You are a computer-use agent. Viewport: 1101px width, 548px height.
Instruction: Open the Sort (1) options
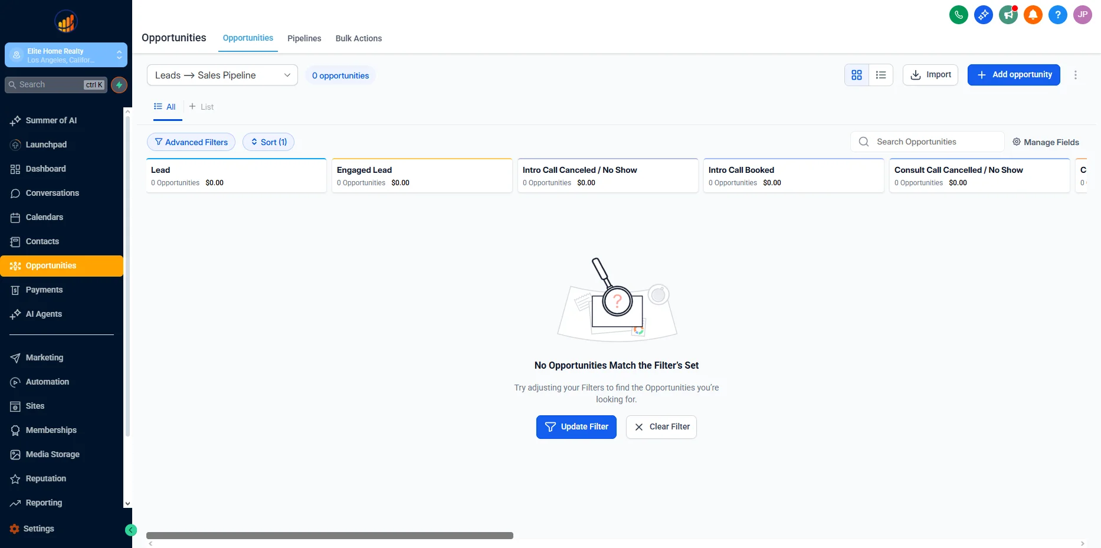pyautogui.click(x=268, y=142)
